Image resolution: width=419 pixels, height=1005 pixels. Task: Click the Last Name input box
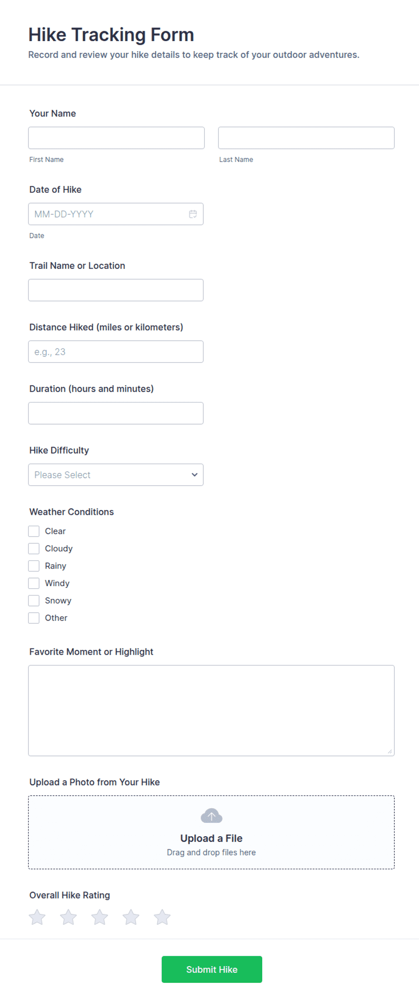click(x=306, y=138)
